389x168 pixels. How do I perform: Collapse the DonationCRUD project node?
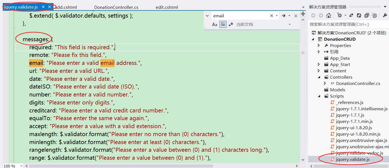[x=313, y=39]
